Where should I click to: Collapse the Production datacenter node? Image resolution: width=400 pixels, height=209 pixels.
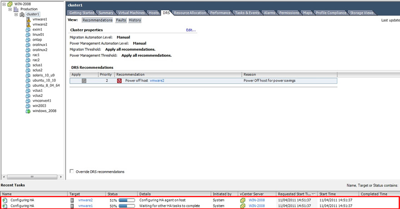tap(10, 9)
